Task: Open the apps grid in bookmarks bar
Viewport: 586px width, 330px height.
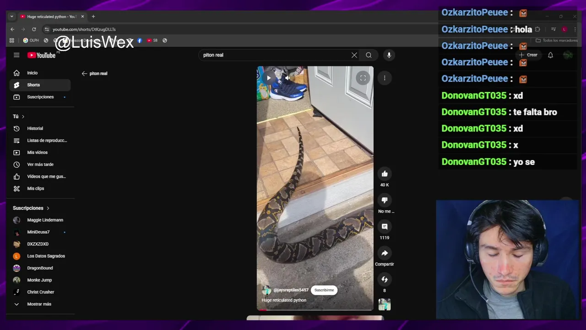Action: click(x=12, y=40)
